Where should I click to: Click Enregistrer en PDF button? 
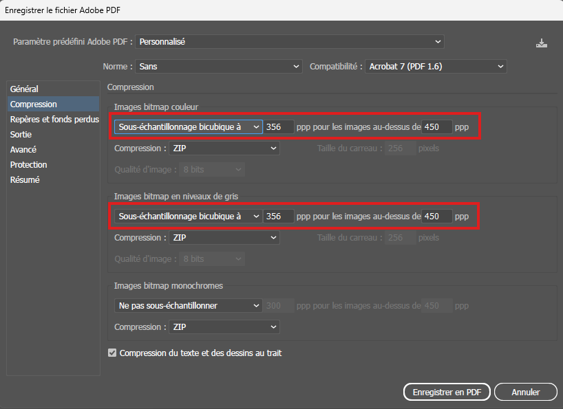(446, 392)
